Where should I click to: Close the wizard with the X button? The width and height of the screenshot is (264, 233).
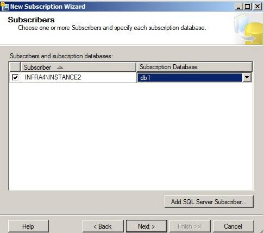click(x=257, y=7)
